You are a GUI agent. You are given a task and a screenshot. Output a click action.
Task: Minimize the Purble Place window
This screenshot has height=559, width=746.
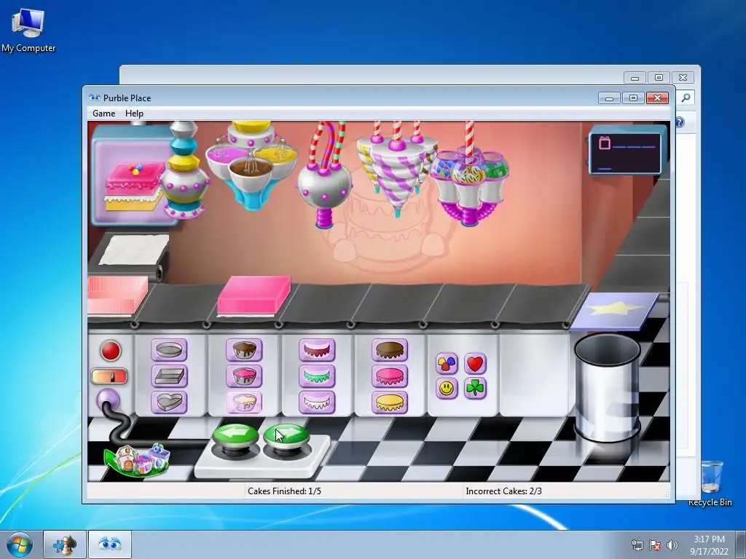tap(610, 98)
